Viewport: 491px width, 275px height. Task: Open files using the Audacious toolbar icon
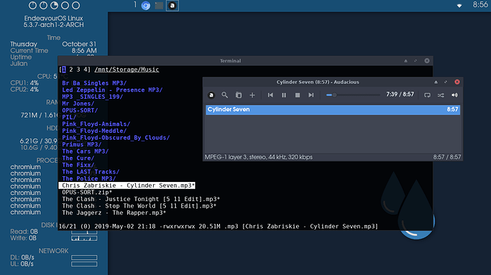pos(238,95)
